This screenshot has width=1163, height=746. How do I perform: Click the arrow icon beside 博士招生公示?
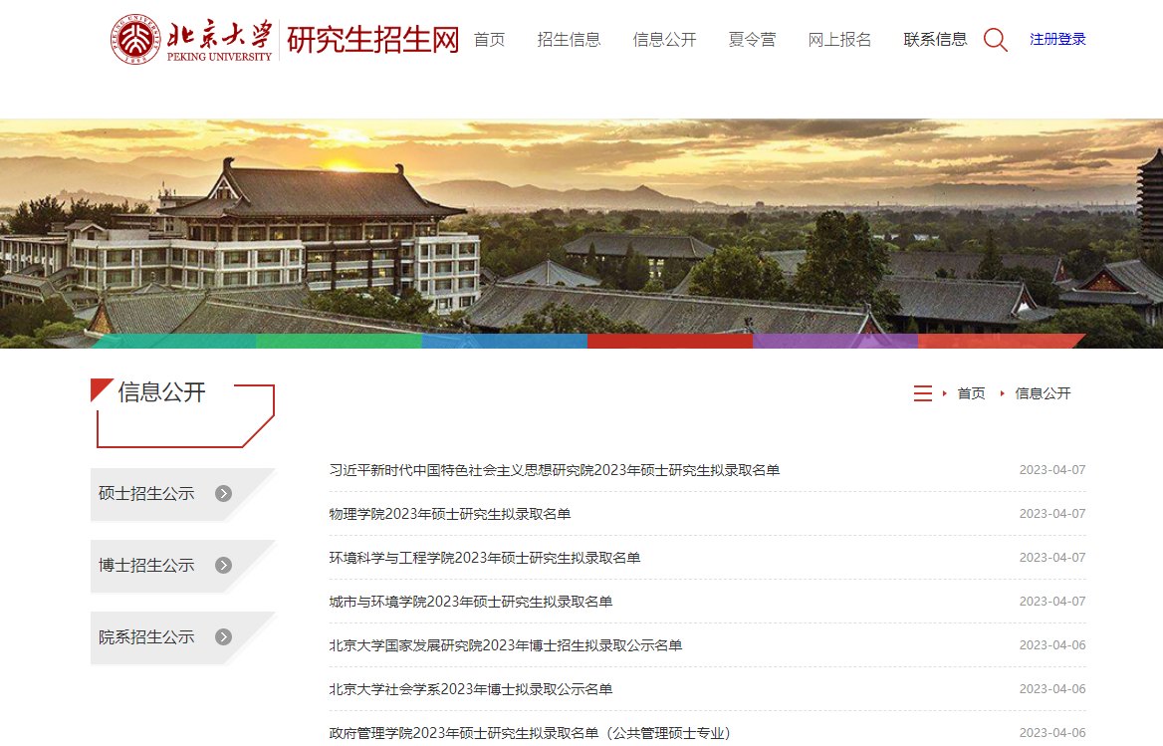tap(223, 565)
